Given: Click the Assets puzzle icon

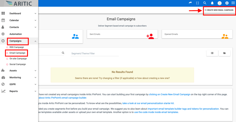Looking at the screenshot, I should 3,70.
